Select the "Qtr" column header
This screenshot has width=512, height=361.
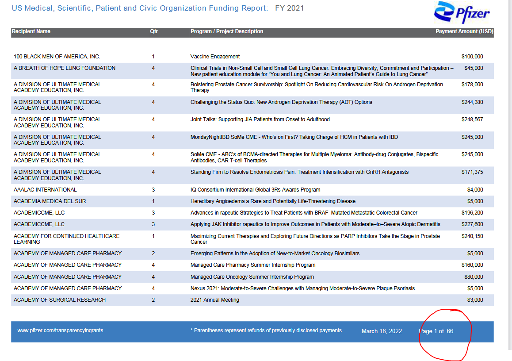click(154, 31)
